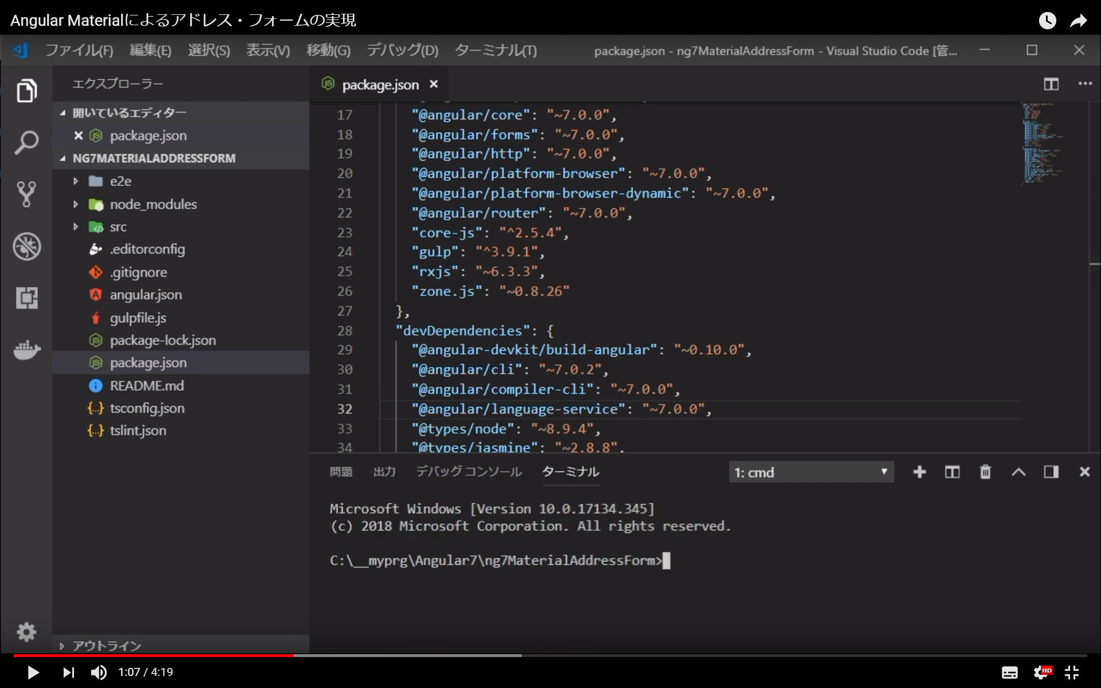Select the package.json editor tab
This screenshot has height=688, width=1101.
[x=380, y=84]
